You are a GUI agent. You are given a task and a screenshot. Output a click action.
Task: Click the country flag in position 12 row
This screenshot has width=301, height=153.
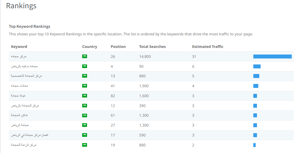[x=84, y=105]
